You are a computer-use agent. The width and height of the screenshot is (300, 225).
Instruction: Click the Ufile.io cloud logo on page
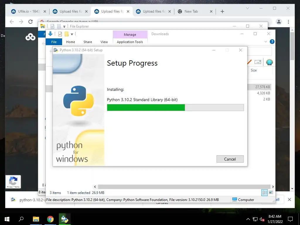(x=30, y=37)
